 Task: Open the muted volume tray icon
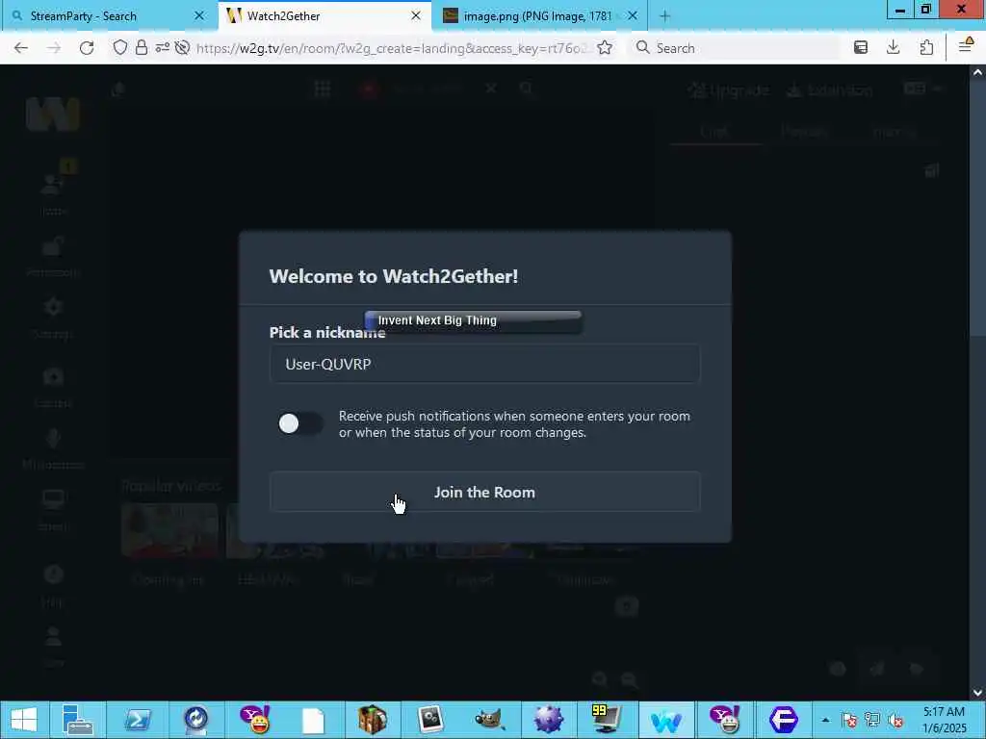895,720
